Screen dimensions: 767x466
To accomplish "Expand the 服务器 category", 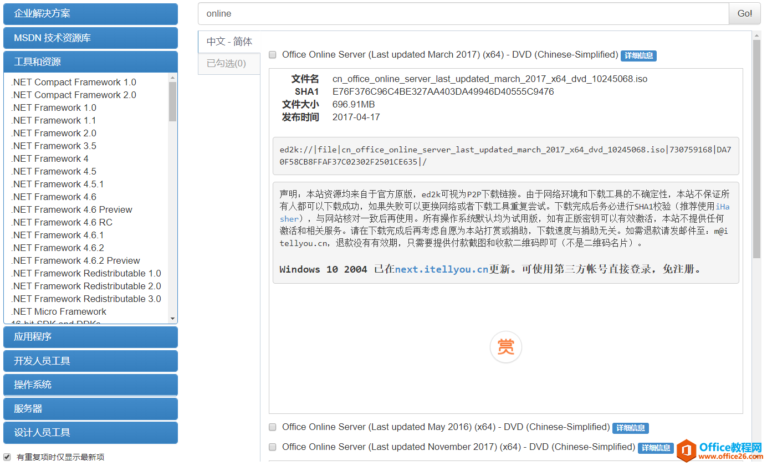I will [90, 408].
